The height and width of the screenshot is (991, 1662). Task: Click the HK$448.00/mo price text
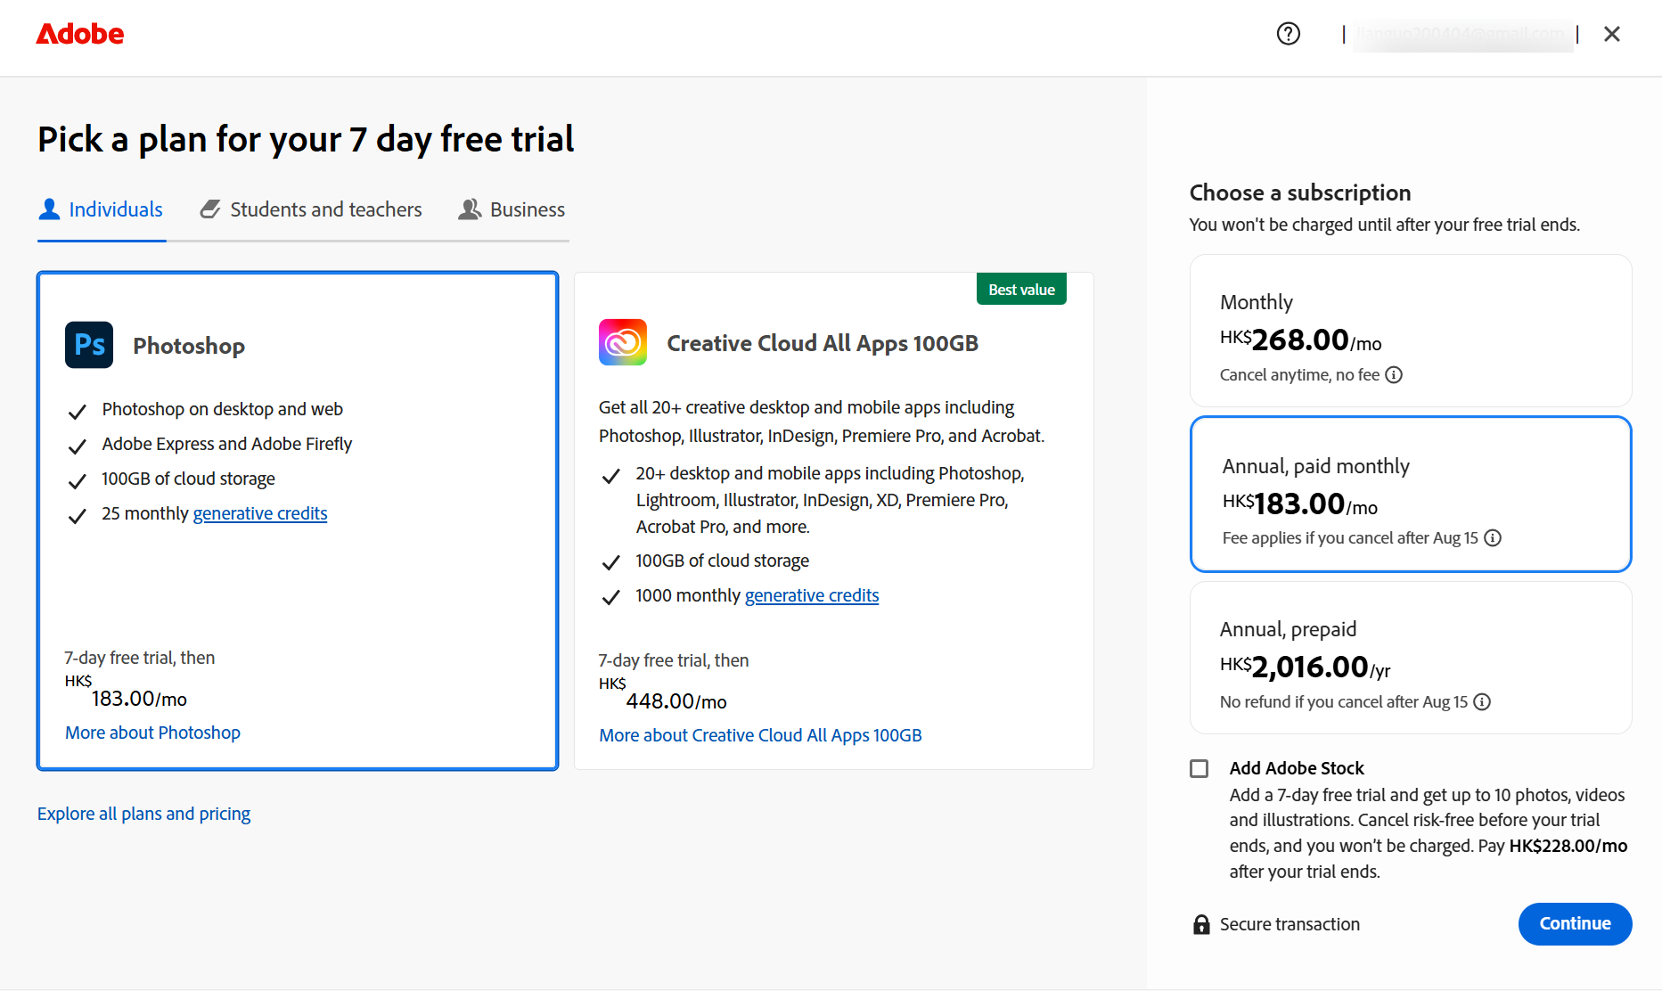pyautogui.click(x=663, y=694)
